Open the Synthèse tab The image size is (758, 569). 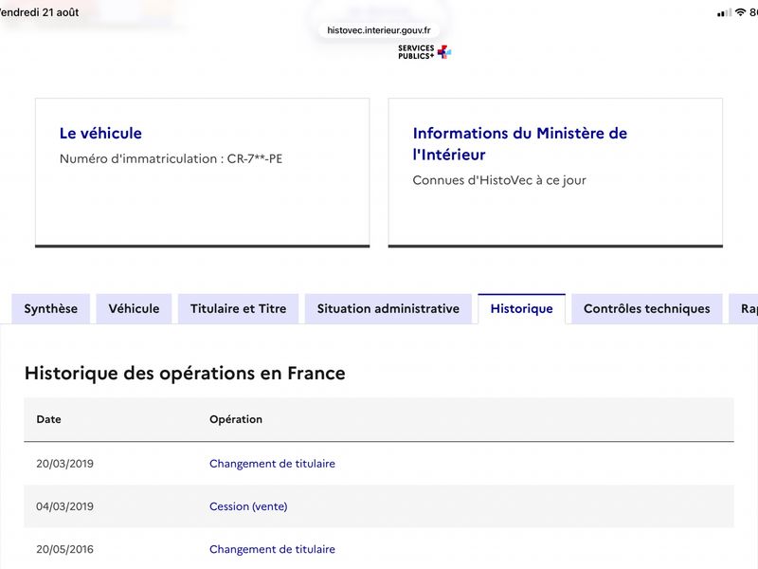point(51,309)
